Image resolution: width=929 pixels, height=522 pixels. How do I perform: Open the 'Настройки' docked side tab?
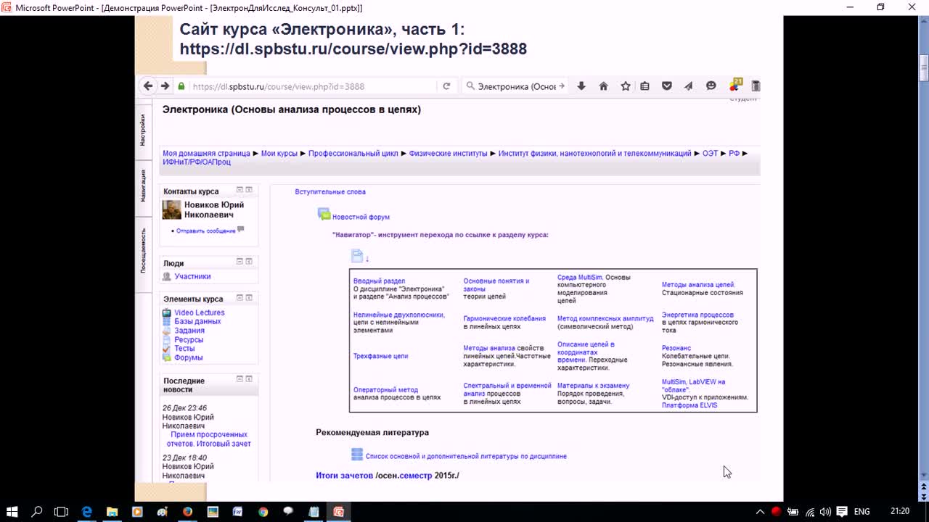(x=144, y=130)
